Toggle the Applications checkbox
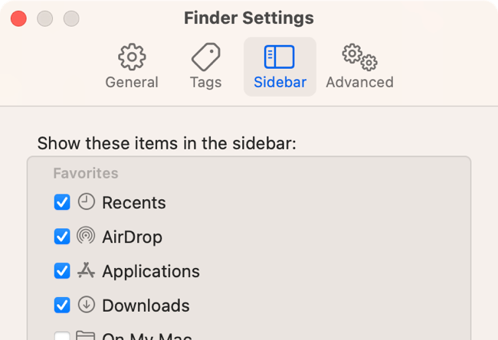 coord(62,271)
